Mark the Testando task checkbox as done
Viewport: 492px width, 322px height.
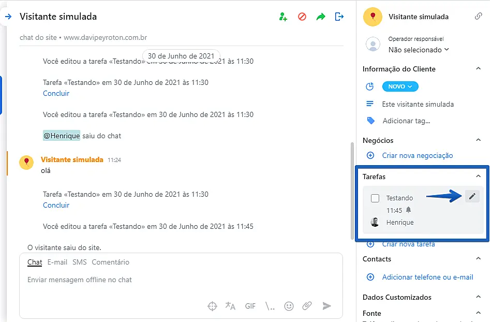click(375, 198)
